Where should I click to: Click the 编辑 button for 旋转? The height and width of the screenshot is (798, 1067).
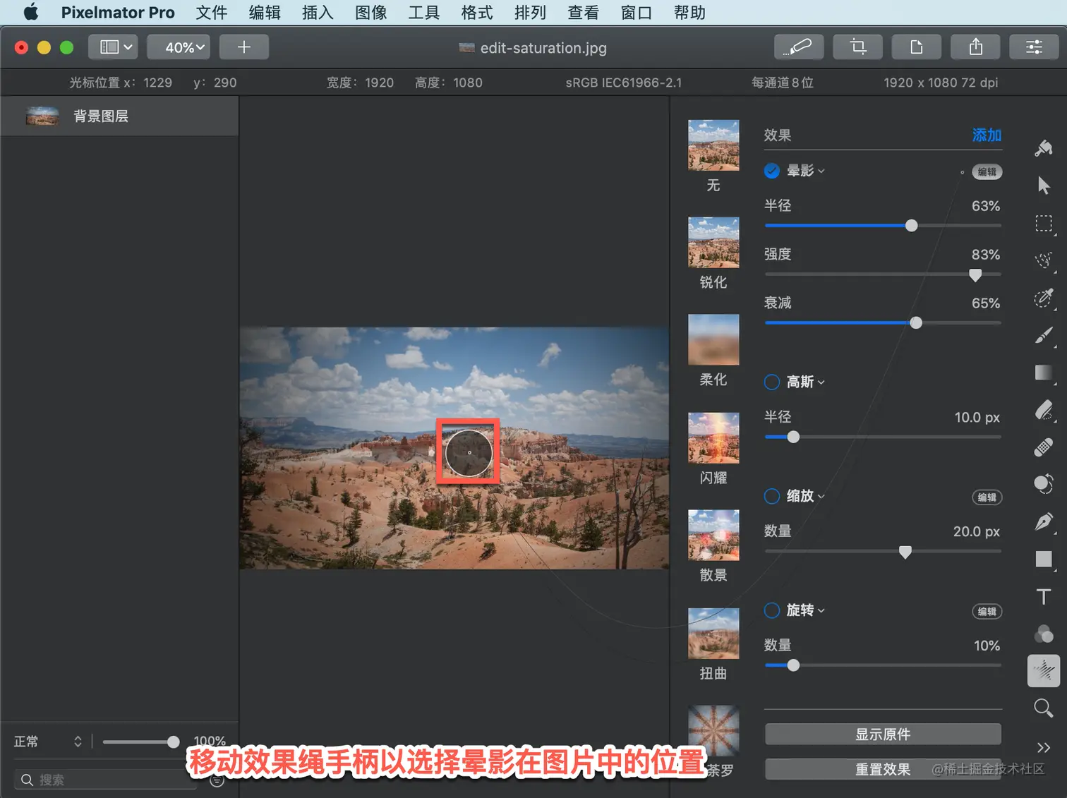coord(987,612)
